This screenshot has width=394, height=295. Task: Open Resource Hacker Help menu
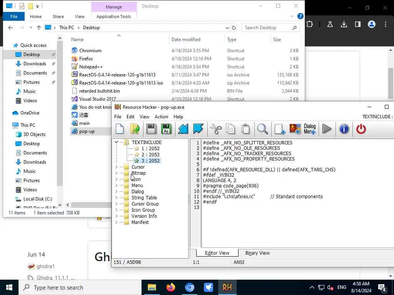(178, 117)
